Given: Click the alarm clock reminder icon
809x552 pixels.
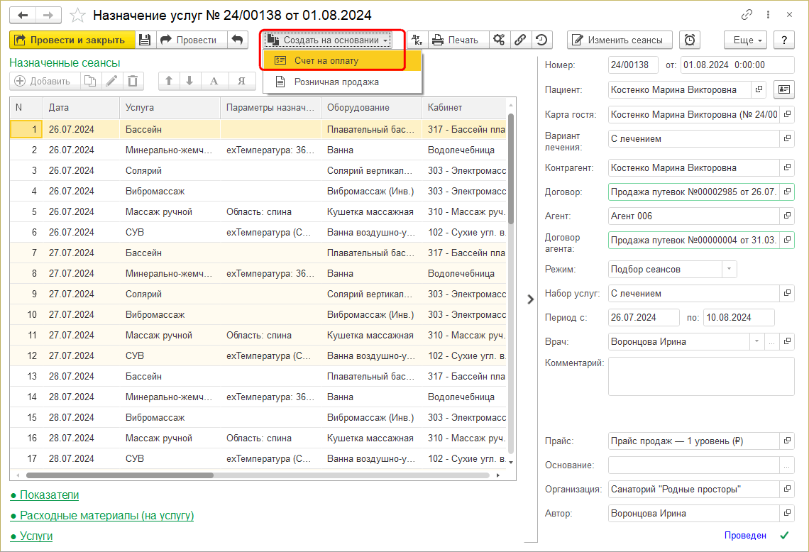Looking at the screenshot, I should tap(689, 40).
